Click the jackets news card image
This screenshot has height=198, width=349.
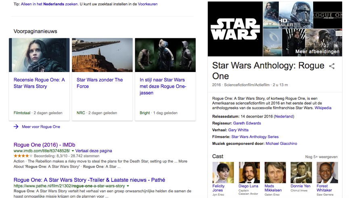coord(165,55)
